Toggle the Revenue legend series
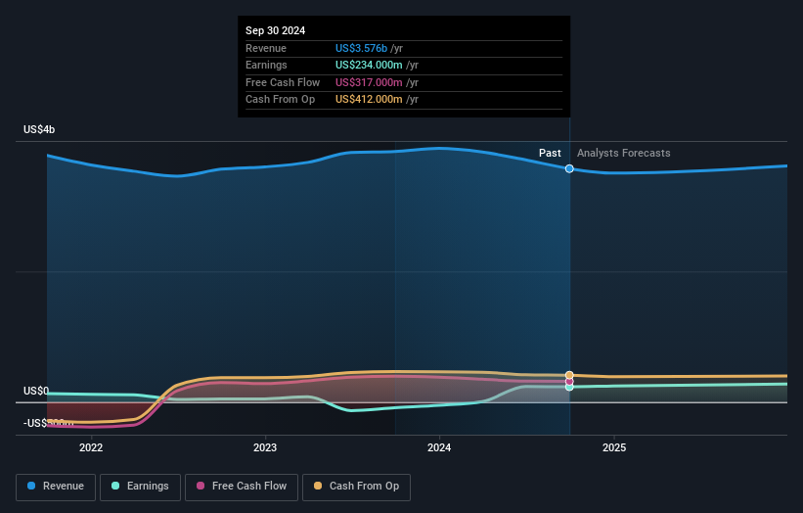803x513 pixels. (56, 487)
